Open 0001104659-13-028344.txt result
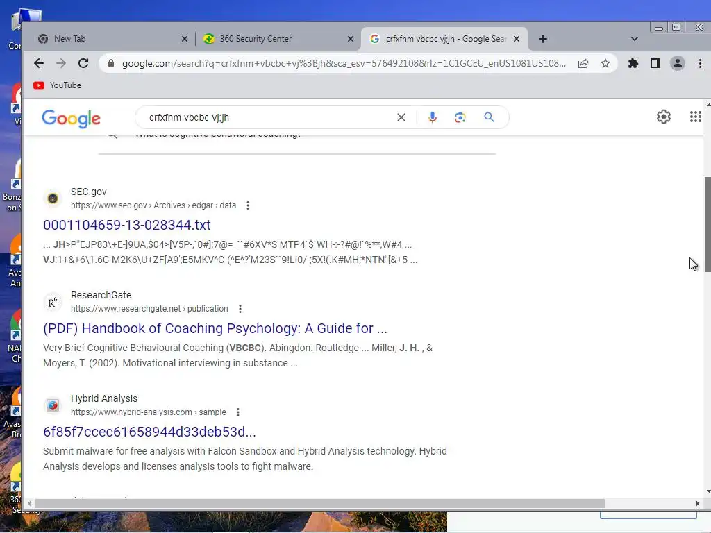 pos(127,225)
